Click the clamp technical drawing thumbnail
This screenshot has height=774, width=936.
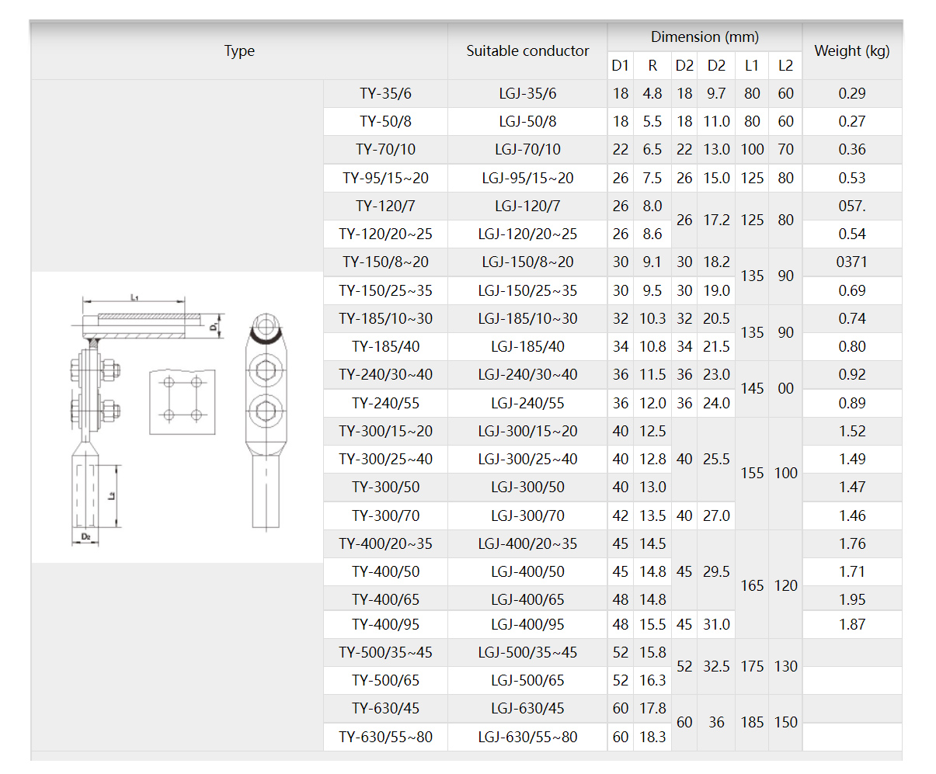pyautogui.click(x=176, y=417)
